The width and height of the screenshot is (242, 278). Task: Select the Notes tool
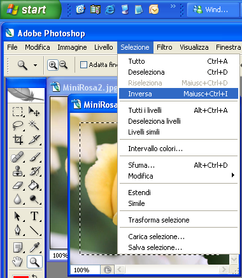(17, 247)
